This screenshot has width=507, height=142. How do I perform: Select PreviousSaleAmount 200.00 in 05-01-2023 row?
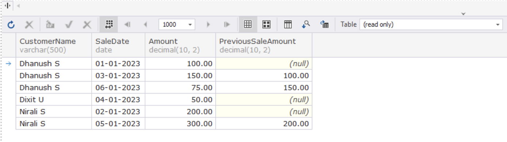[264, 123]
